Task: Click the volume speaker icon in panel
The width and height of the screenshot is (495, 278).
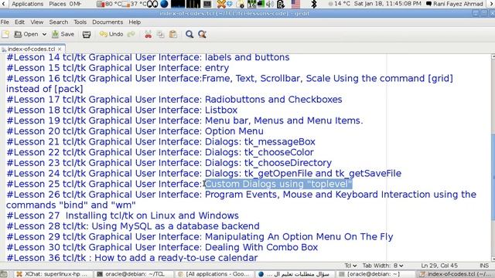Action: 270,4
